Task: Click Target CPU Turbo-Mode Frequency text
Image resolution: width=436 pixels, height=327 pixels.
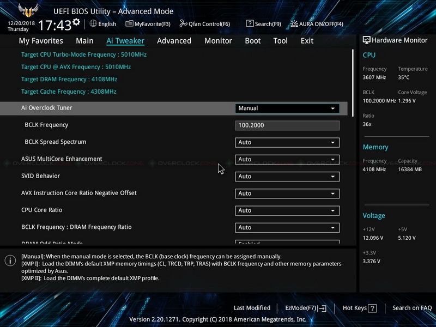Action: point(84,55)
